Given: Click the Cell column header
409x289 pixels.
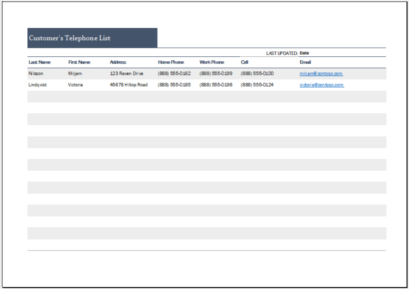Looking at the screenshot, I should pos(244,62).
